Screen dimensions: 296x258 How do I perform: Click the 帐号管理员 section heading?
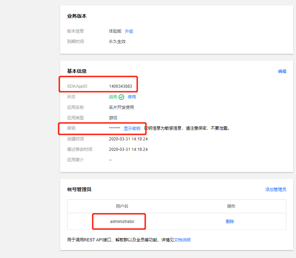coord(79,189)
